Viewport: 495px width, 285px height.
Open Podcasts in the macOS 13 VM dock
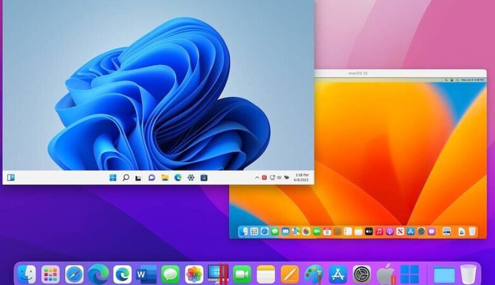coord(390,231)
